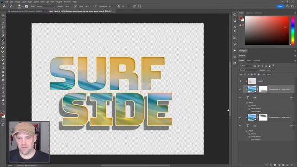The height and width of the screenshot is (167, 297).
Task: Click the blue Share button
Action: click(x=280, y=6)
